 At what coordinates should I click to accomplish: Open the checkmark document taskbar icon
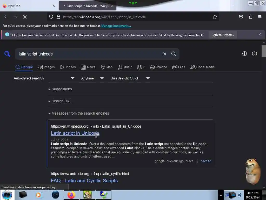(103, 195)
